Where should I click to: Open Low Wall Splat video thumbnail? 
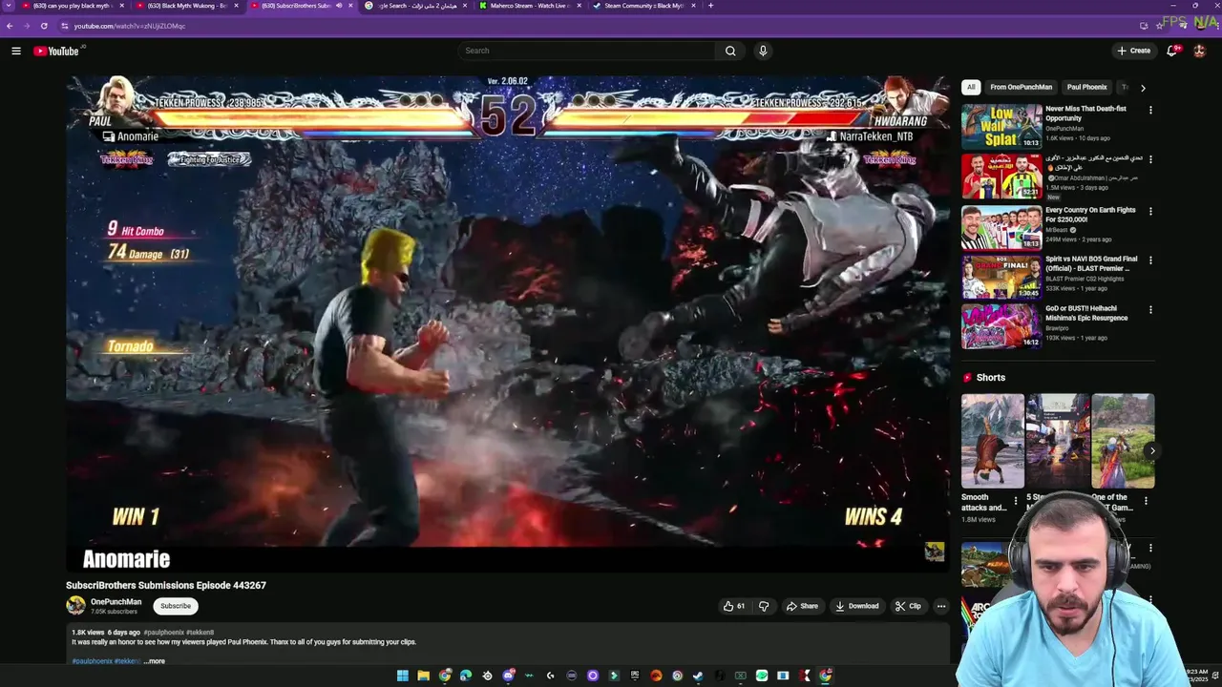point(1001,126)
